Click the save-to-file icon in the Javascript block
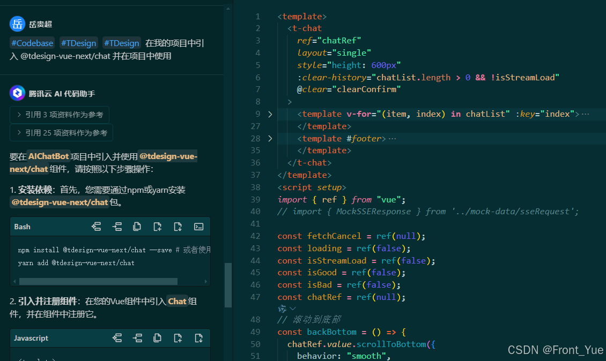 pos(198,338)
